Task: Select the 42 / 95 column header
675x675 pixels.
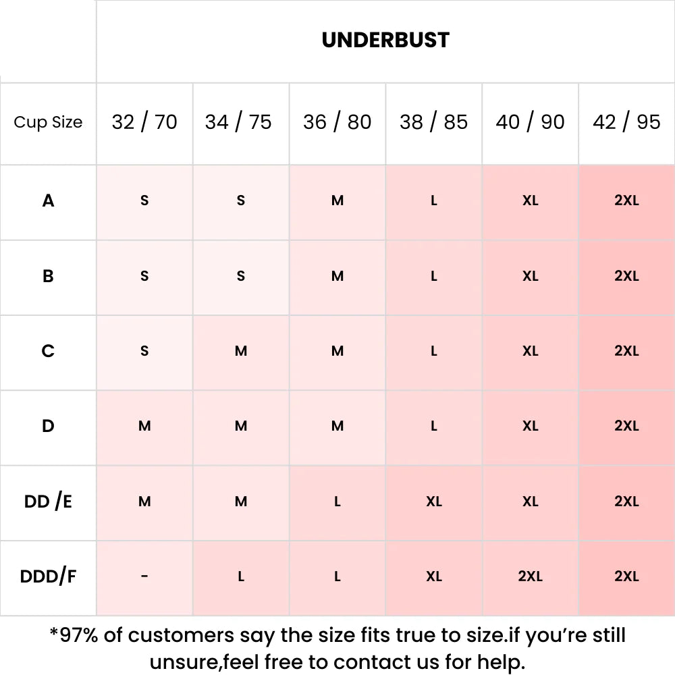Action: 626,122
